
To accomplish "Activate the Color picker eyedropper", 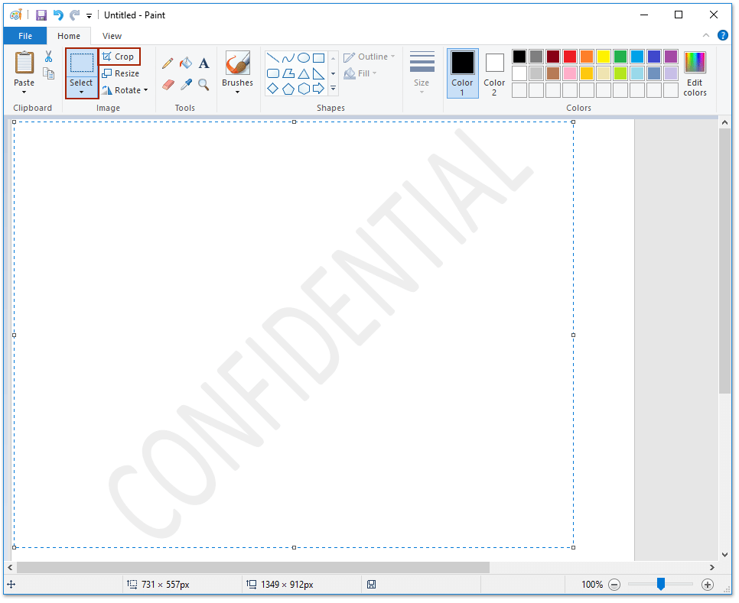I will [186, 84].
